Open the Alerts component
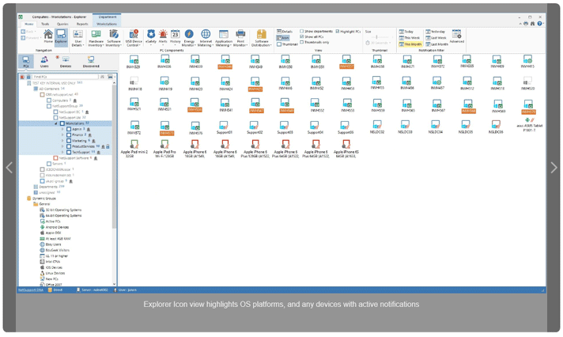The image size is (563, 337). [163, 37]
